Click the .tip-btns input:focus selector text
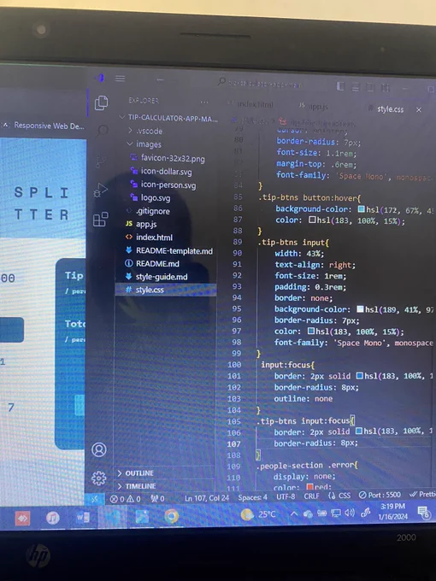The height and width of the screenshot is (581, 436). (x=303, y=421)
